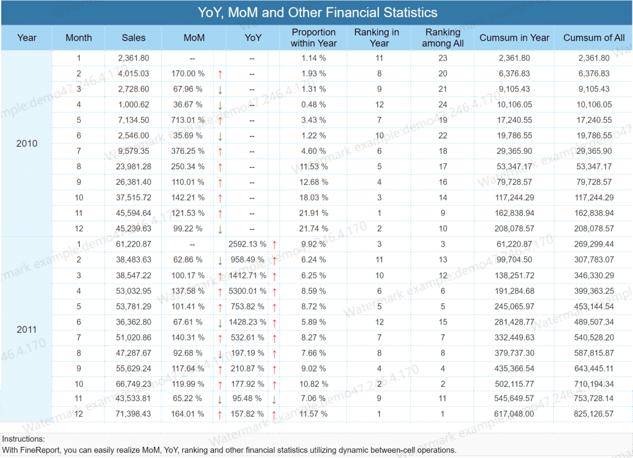Image resolution: width=633 pixels, height=458 pixels.
Task: Click the Ranking among All header
Action: (x=443, y=38)
